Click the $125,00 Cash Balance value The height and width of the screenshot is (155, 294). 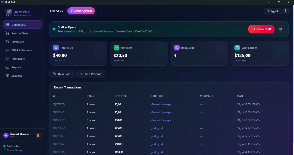[242, 56]
